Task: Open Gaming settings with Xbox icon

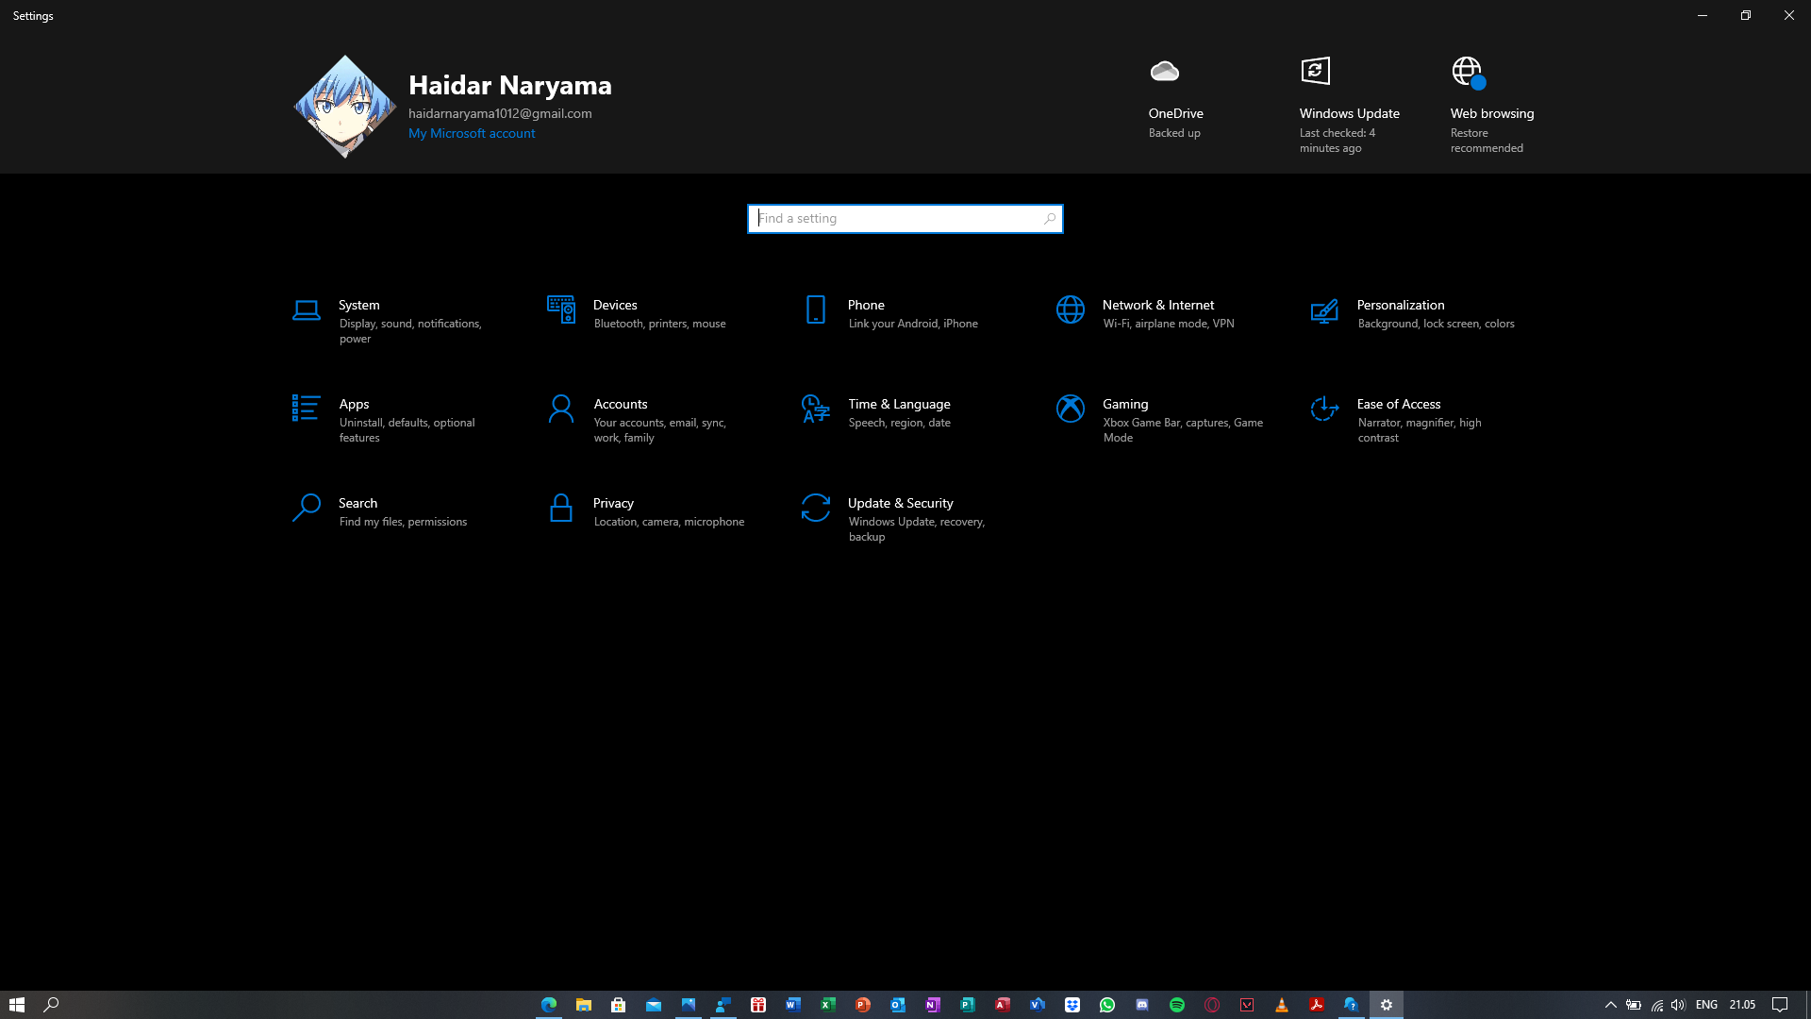Action: pyautogui.click(x=1165, y=420)
